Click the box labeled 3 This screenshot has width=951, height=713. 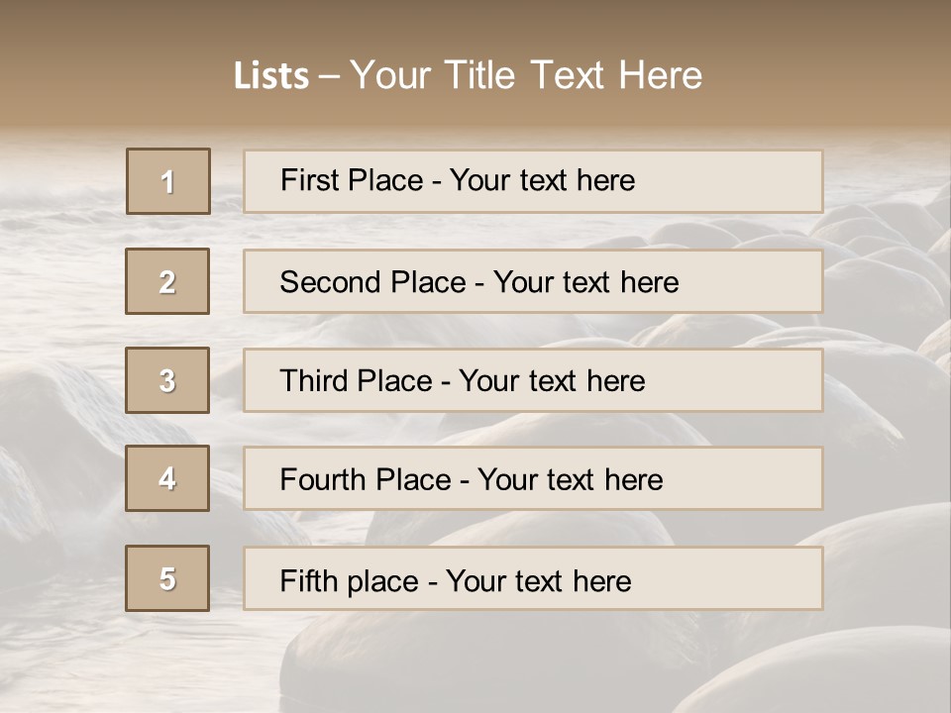168,380
